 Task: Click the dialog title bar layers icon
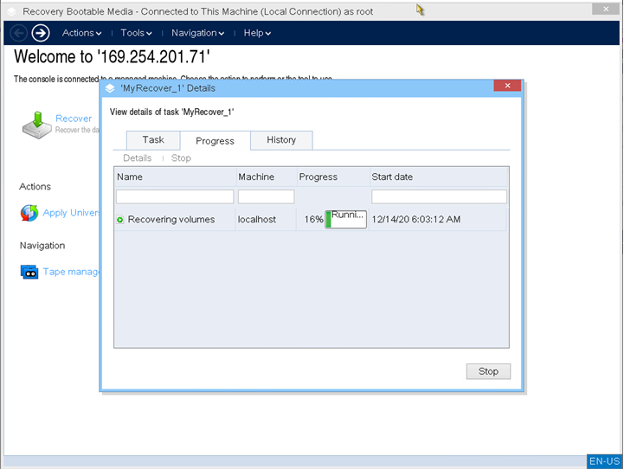(110, 88)
